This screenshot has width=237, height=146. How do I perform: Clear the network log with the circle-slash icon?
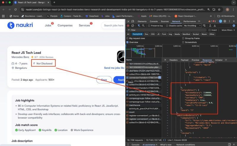[132, 26]
